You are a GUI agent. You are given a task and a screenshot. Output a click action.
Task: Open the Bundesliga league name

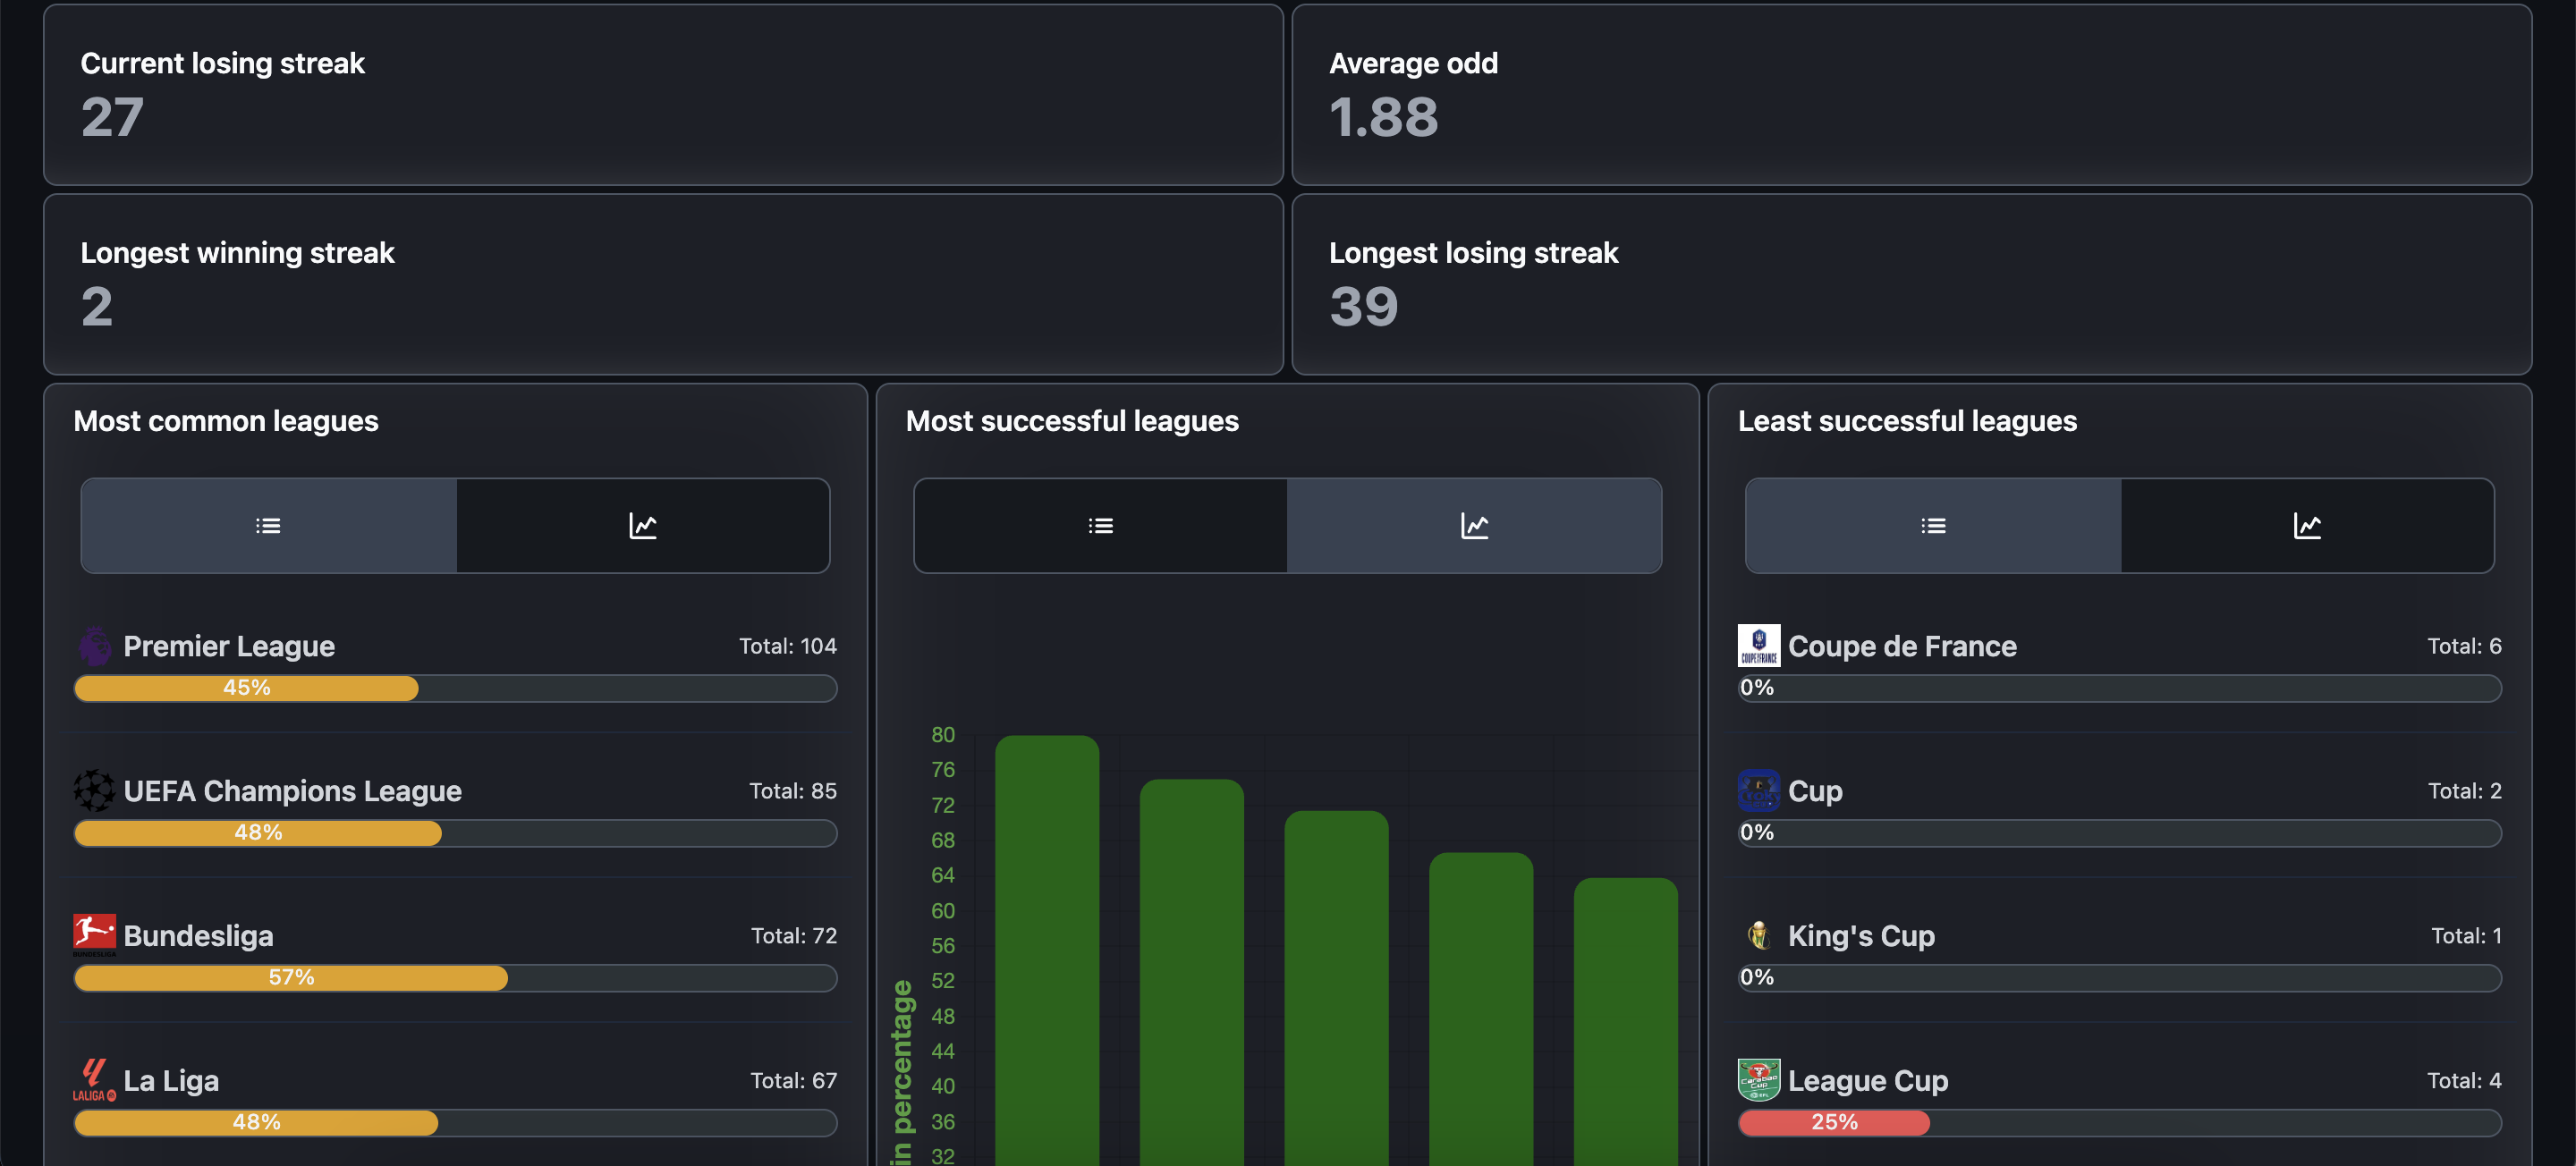198,935
